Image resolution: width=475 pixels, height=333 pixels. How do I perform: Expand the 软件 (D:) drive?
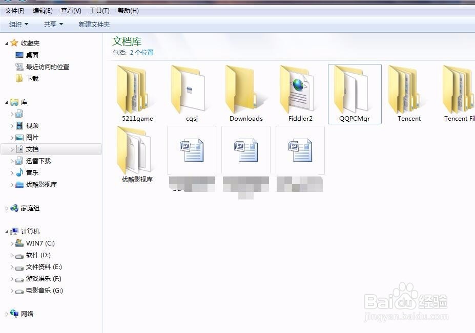12,256
